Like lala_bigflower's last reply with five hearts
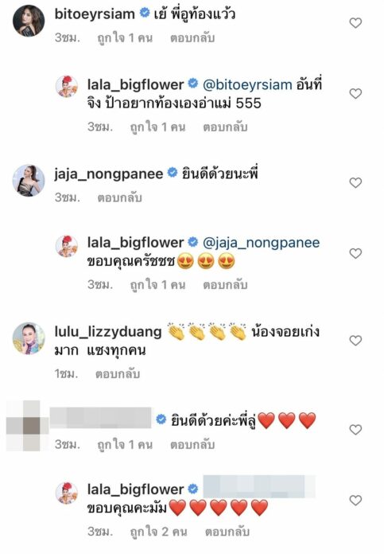Viewport: 384px width, 554px height. coord(355,501)
